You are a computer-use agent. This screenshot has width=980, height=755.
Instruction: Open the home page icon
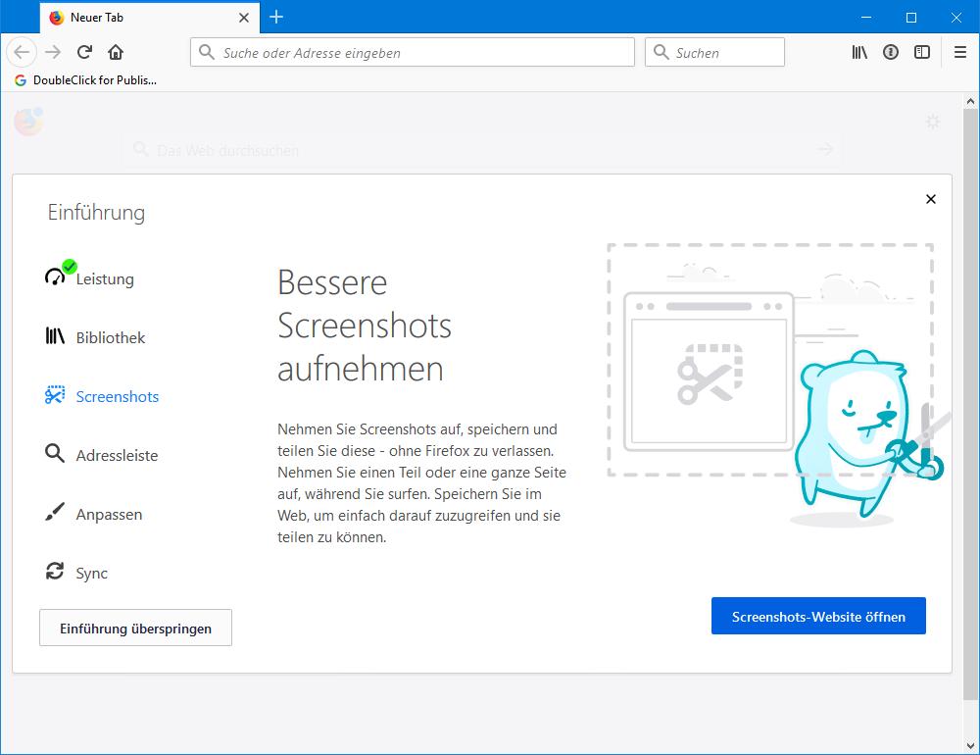(116, 52)
